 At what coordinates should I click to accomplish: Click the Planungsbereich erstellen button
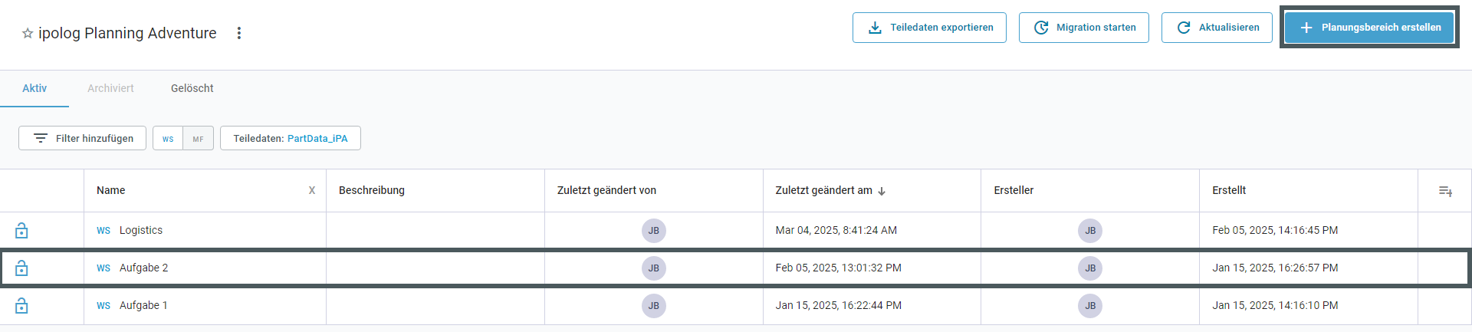1369,28
